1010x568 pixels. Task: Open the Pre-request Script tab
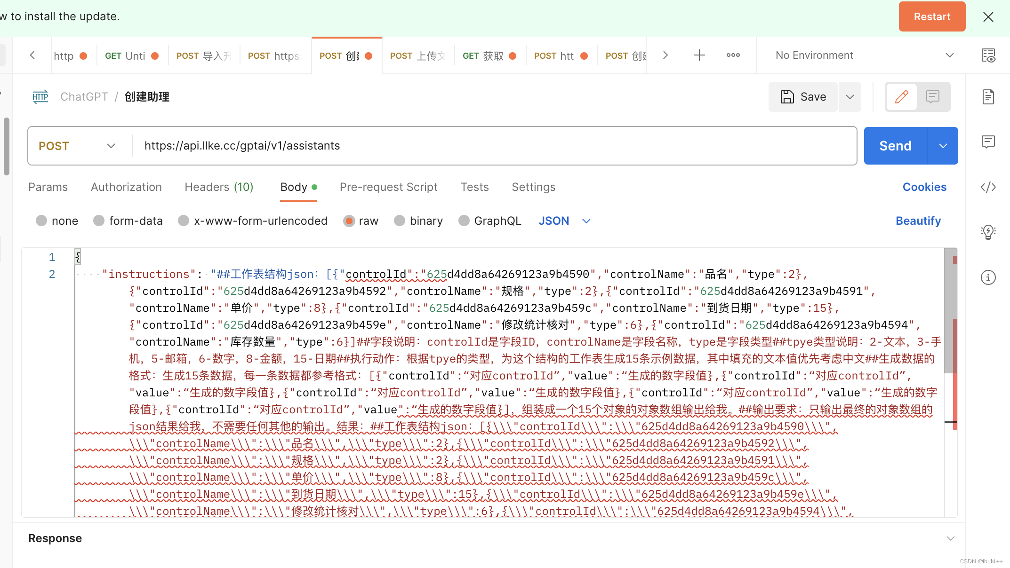click(388, 187)
